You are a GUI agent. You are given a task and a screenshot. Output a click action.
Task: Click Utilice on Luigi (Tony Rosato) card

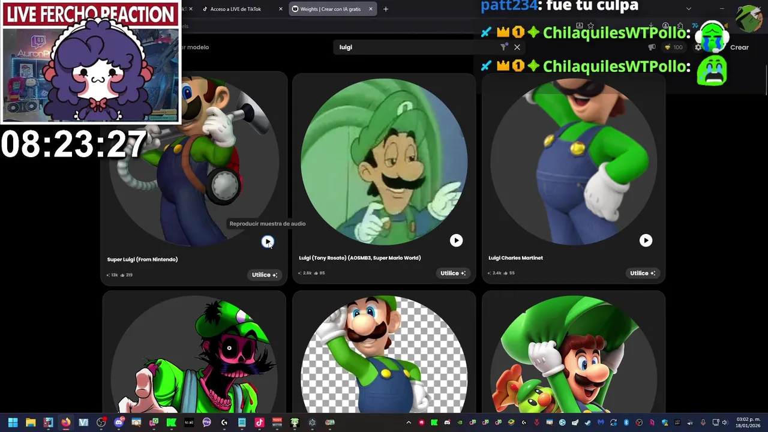[453, 273]
